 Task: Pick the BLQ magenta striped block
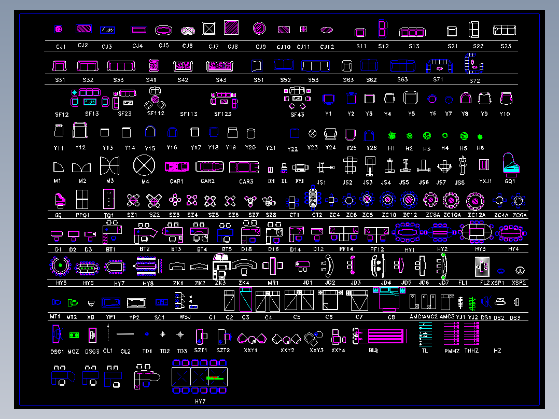click(380, 336)
